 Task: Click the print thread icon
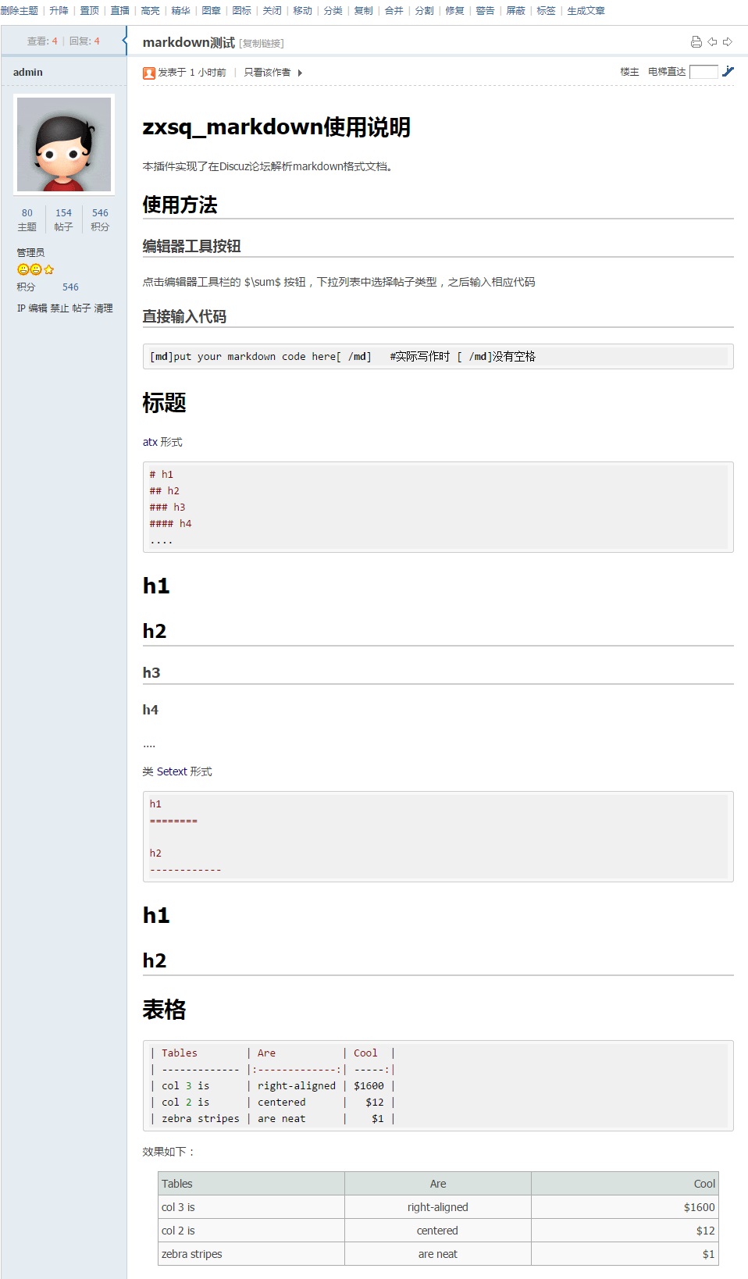coord(696,42)
